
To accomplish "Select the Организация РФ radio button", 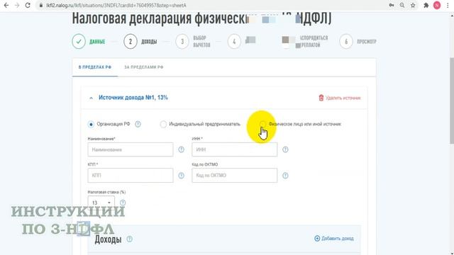I will tap(91, 125).
